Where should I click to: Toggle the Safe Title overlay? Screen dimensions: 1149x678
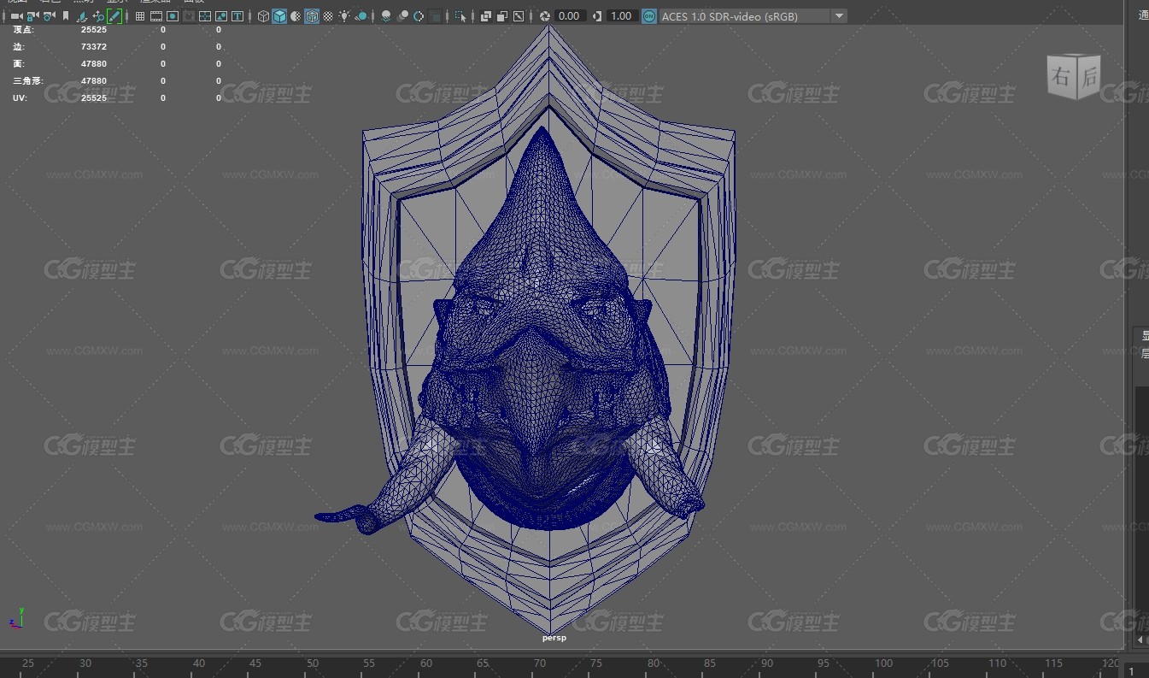tap(237, 16)
